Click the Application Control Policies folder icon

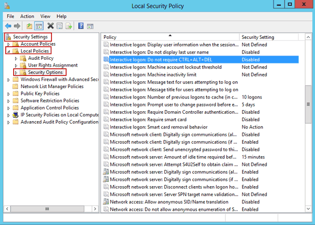pos(15,108)
